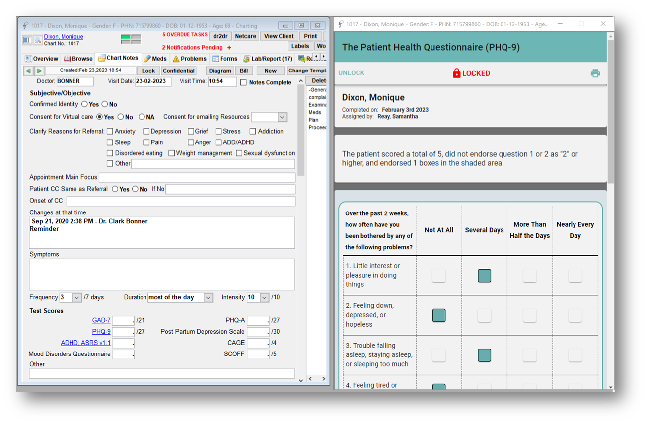Tick the Sleep checkbox

click(x=110, y=142)
